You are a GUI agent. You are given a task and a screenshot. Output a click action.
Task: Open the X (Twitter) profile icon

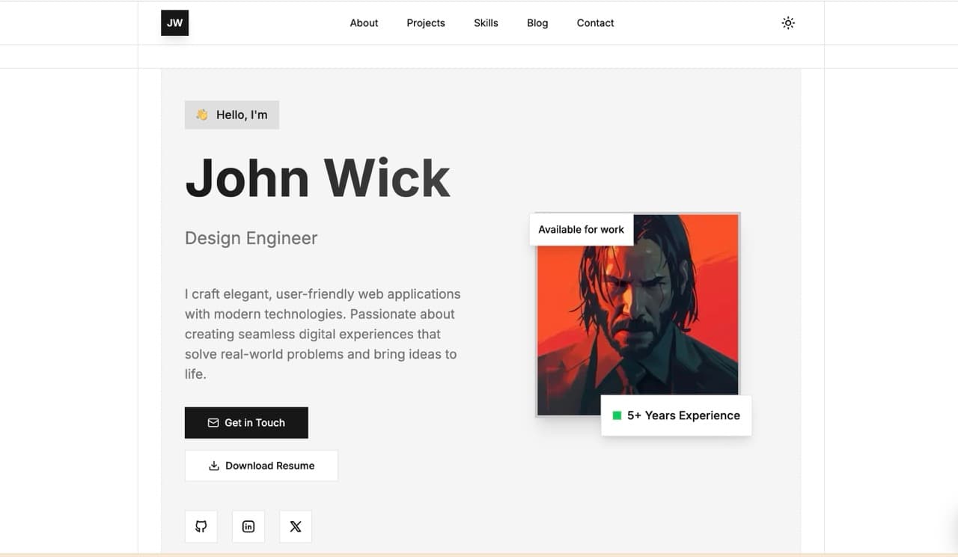(295, 526)
